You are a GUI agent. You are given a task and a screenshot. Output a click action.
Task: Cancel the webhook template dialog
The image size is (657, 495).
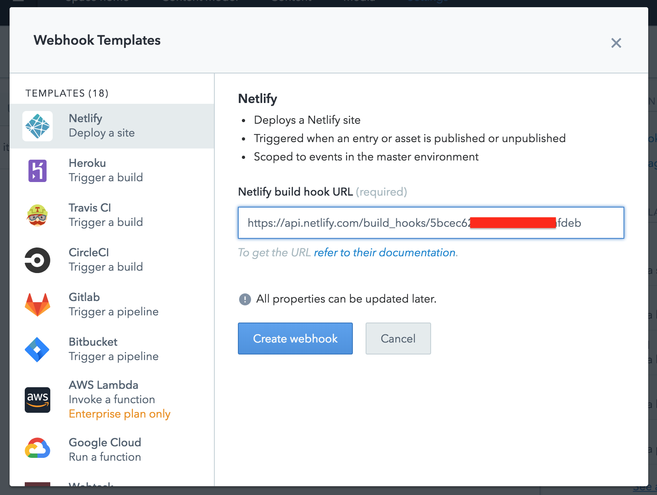398,339
